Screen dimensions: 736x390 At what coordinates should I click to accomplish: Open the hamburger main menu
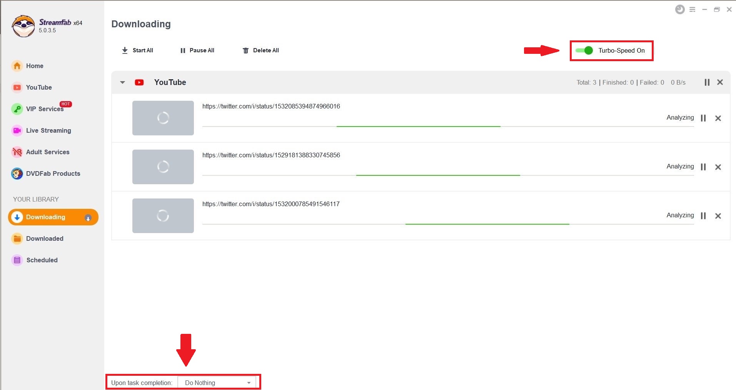tap(692, 10)
